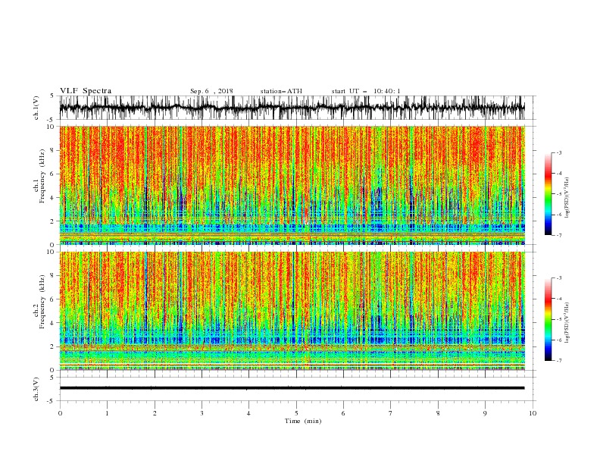Click the time-axis end tick label "10"
600x464 pixels.
coord(533,413)
